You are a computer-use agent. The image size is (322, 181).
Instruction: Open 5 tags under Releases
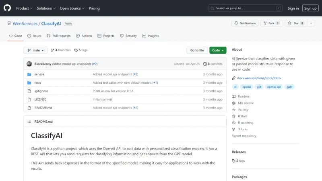coord(238,160)
